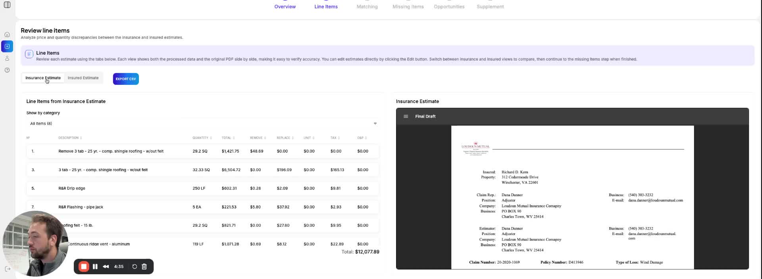Image resolution: width=762 pixels, height=279 pixels.
Task: Click the Claim Number 20-2020-1069 text
Action: pyautogui.click(x=494, y=262)
